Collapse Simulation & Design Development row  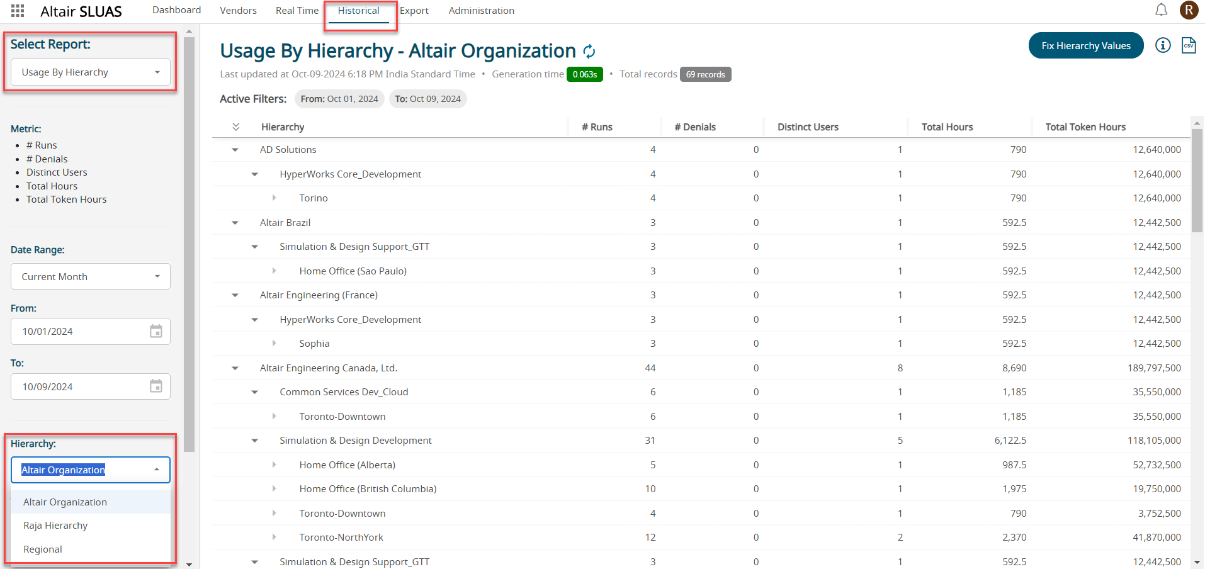point(255,441)
